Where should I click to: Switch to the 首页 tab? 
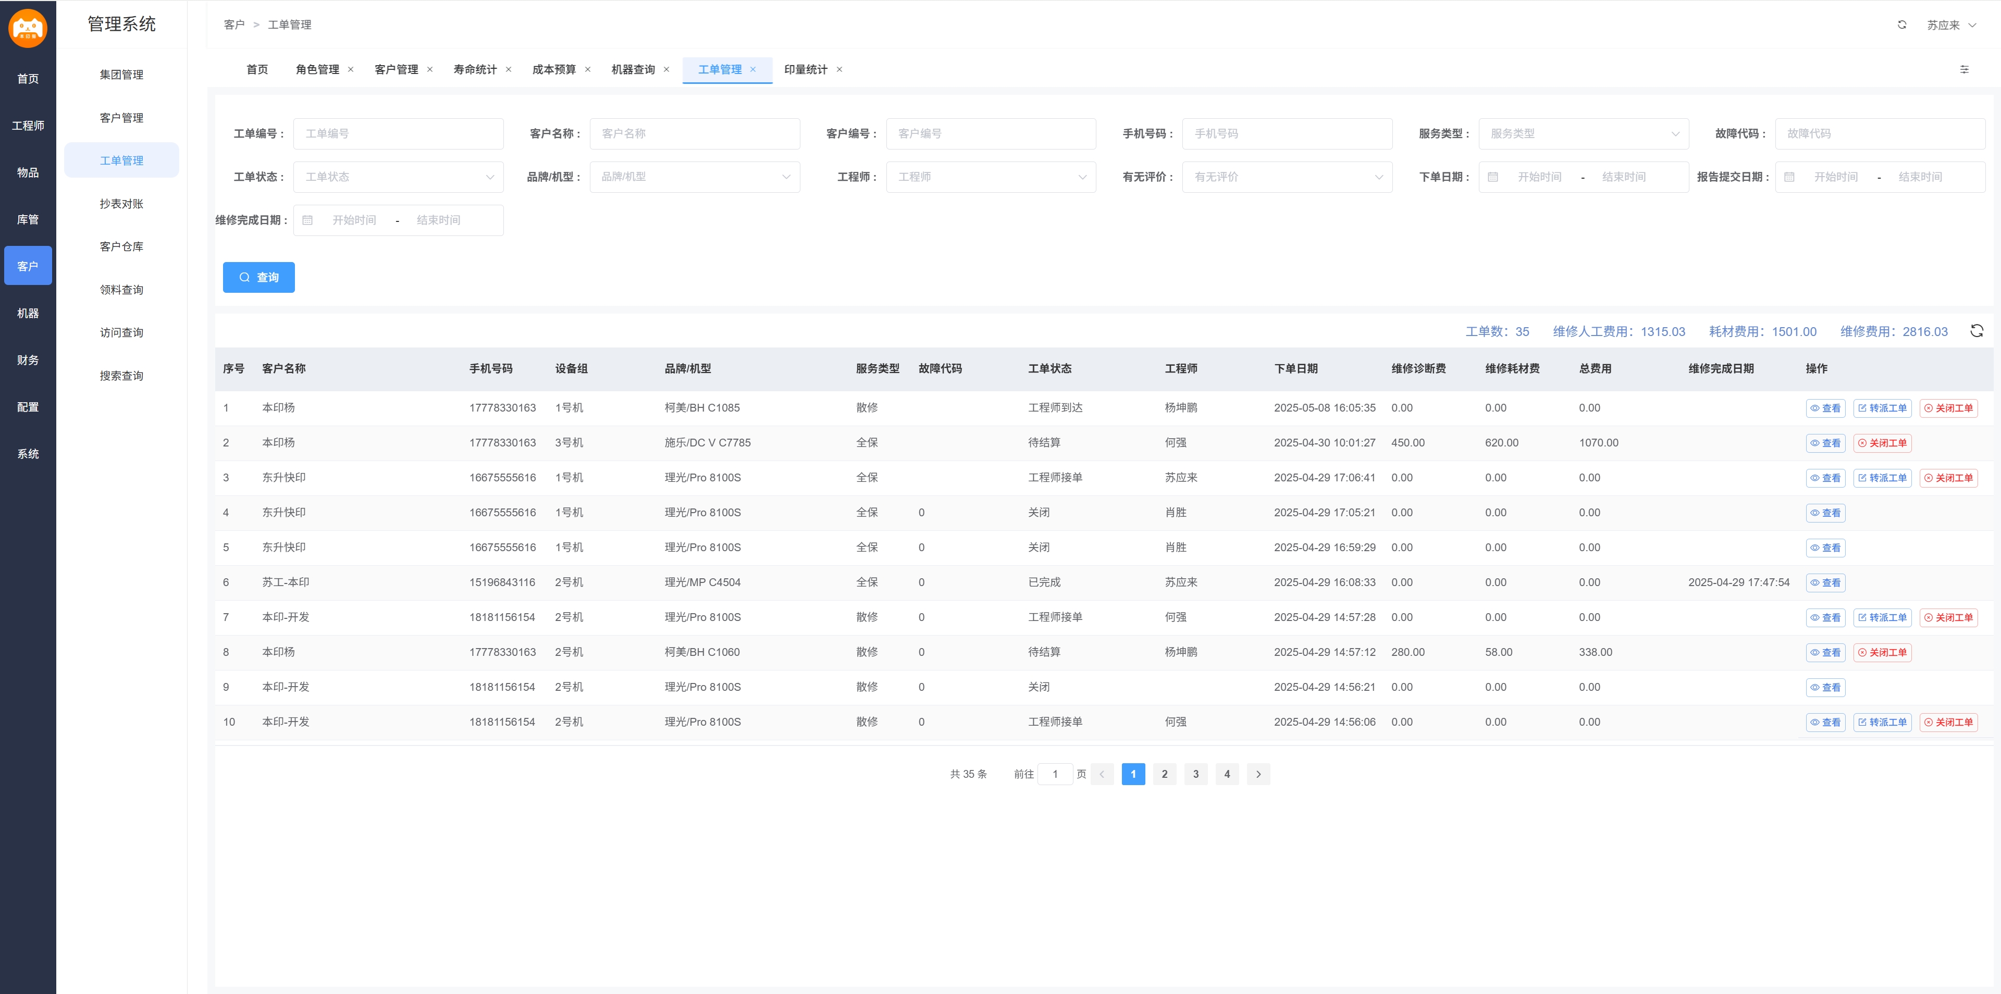tap(257, 70)
